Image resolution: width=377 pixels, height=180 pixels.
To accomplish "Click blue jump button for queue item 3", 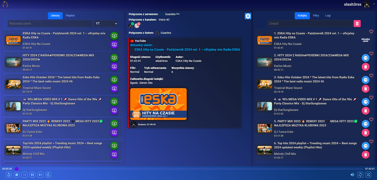I will pos(366,80).
